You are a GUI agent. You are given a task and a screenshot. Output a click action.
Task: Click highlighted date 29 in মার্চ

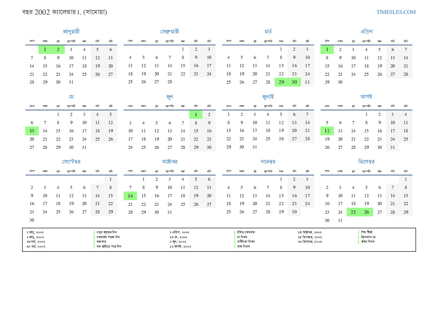[281, 82]
